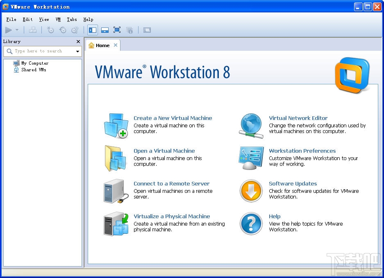The image size is (384, 278).
Task: Select My Computer in the library tree
Action: click(x=35, y=63)
